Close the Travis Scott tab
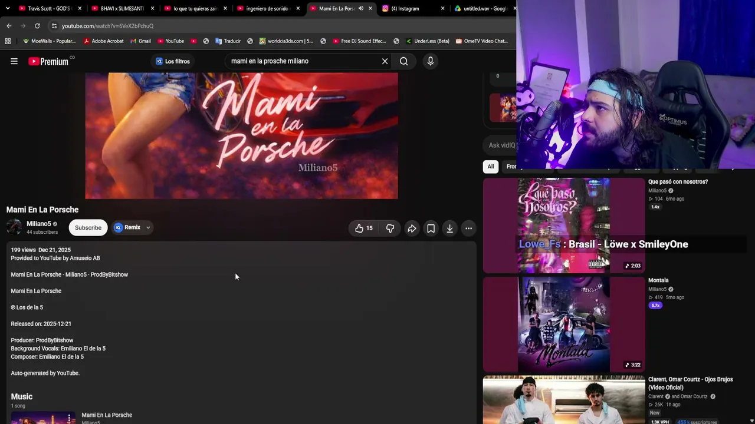The image size is (755, 424). pos(80,8)
